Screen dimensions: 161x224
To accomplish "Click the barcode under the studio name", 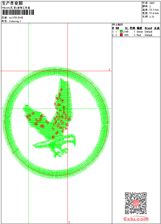I will point(18,13).
